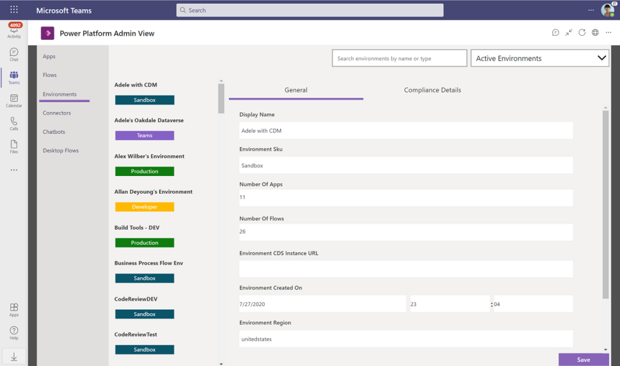
Task: Open more Teams options from the title bar
Action: click(x=592, y=10)
